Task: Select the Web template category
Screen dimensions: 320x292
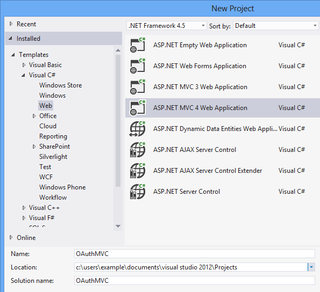Action: tap(46, 106)
